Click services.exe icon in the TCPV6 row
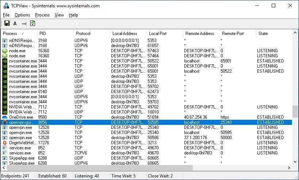This screenshot has width=299, height=180. pos(5,153)
